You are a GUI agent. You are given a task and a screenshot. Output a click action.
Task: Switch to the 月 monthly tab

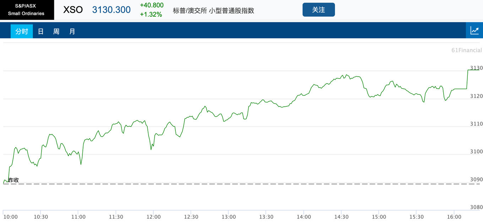tap(72, 31)
